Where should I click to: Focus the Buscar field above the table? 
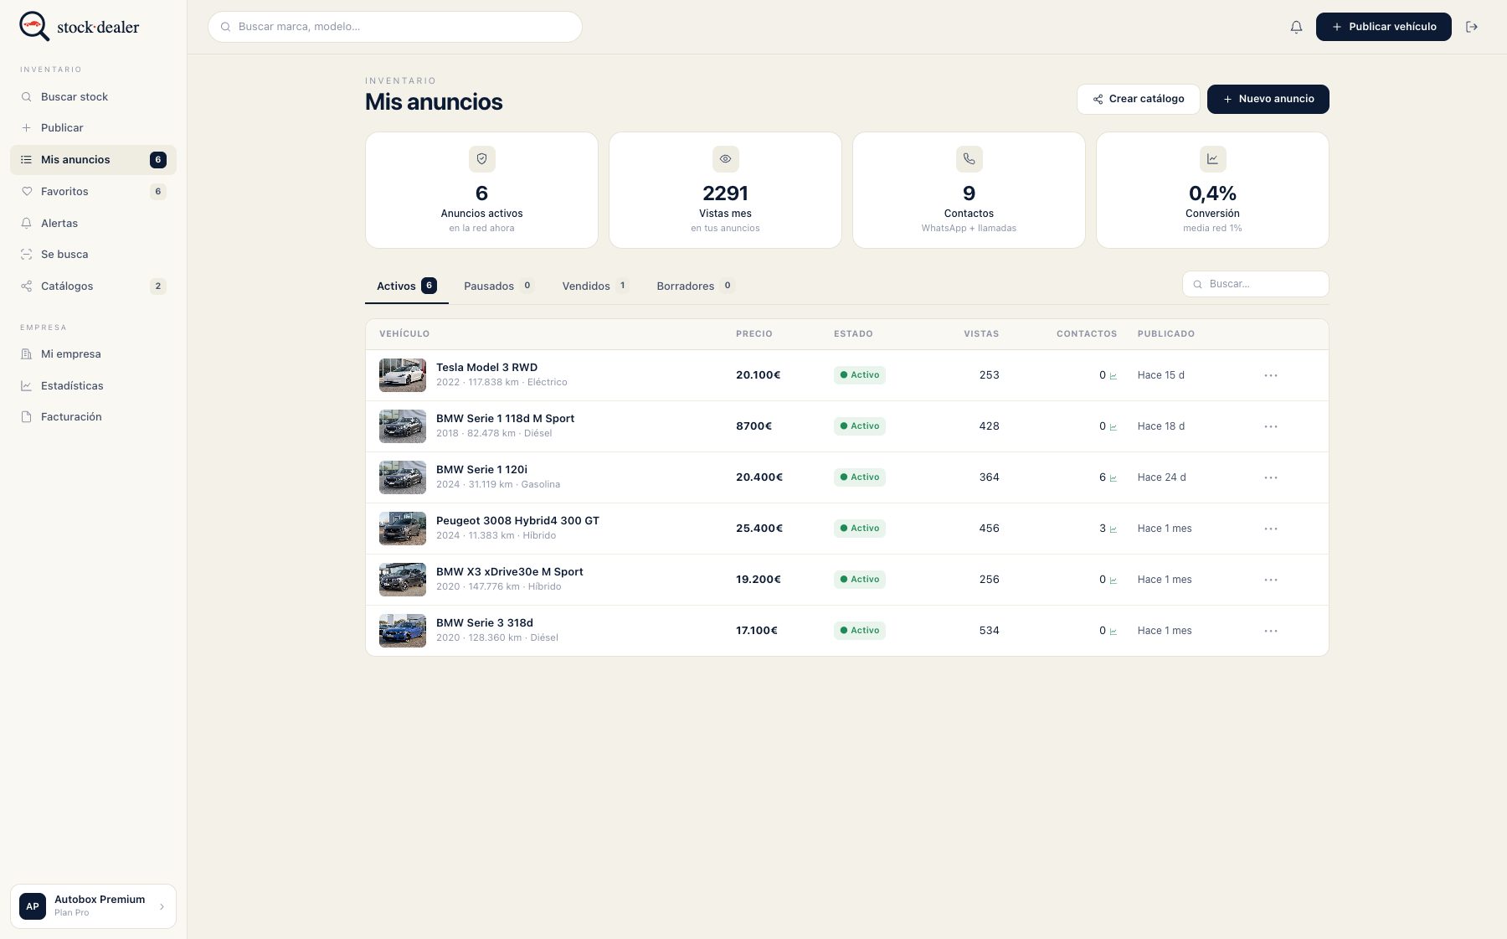coord(1255,284)
